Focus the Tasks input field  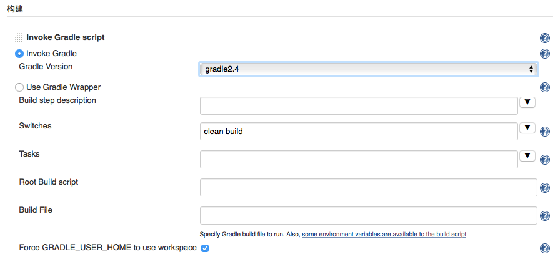click(359, 160)
